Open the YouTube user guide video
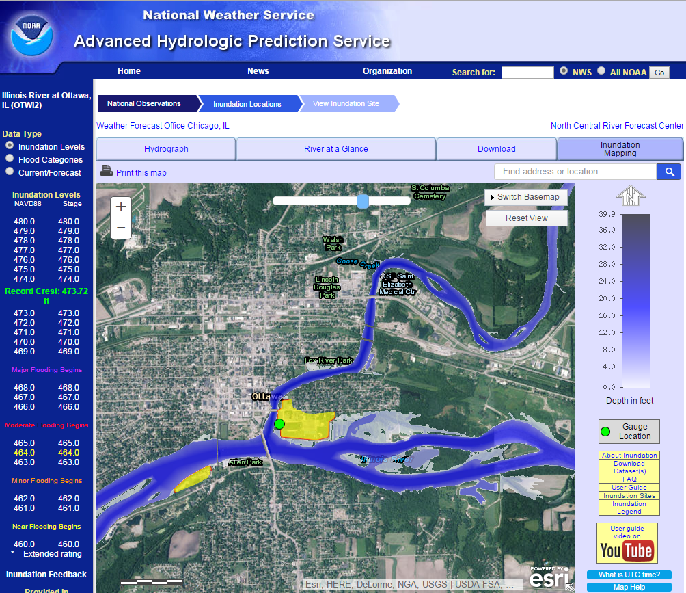686x593 pixels. coord(627,543)
